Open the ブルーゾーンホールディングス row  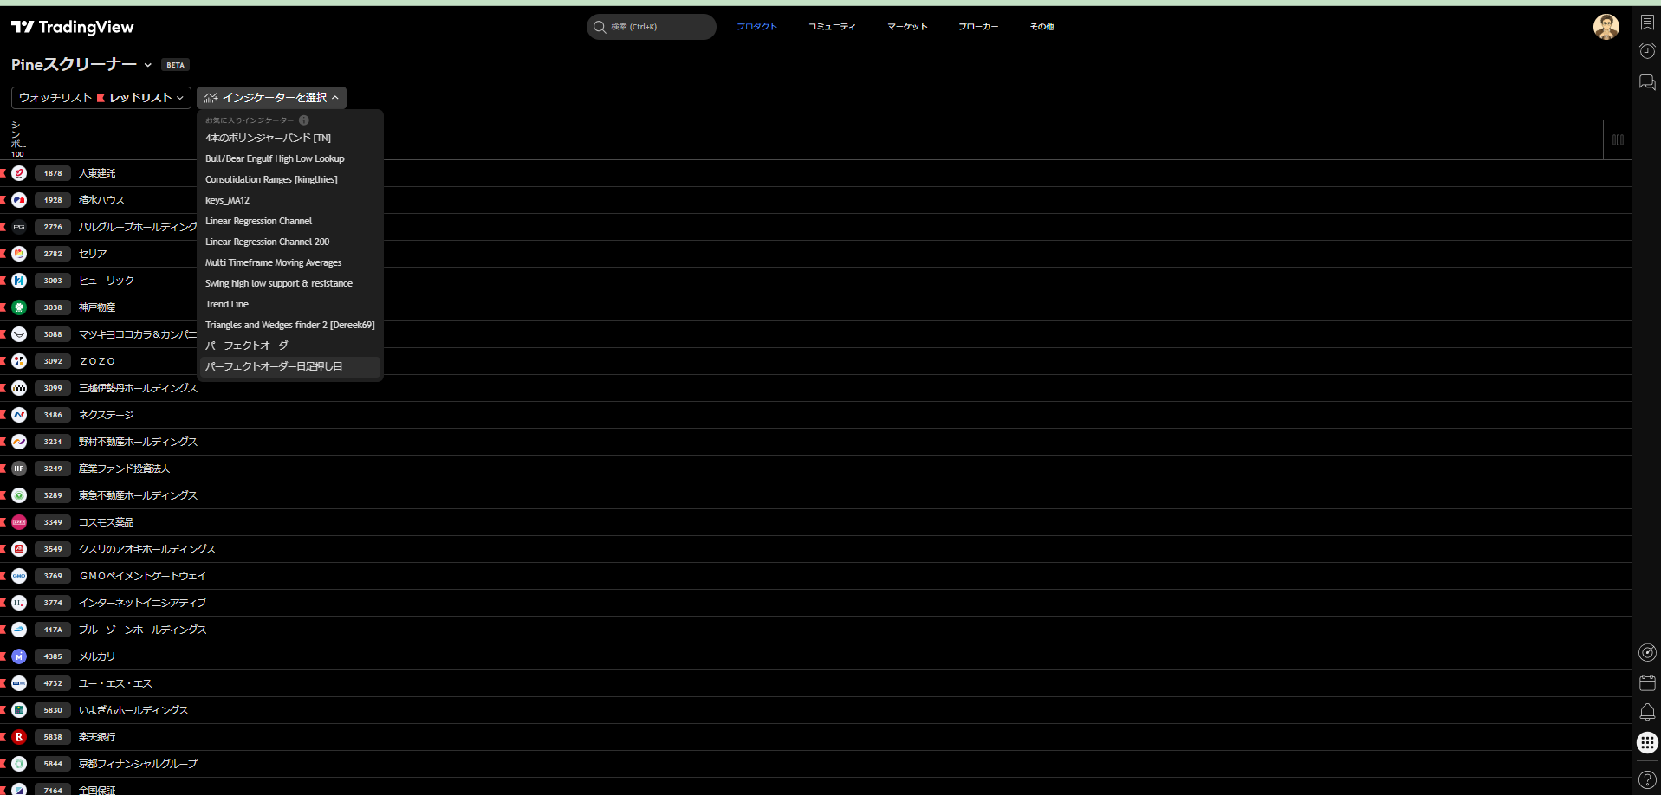point(815,630)
